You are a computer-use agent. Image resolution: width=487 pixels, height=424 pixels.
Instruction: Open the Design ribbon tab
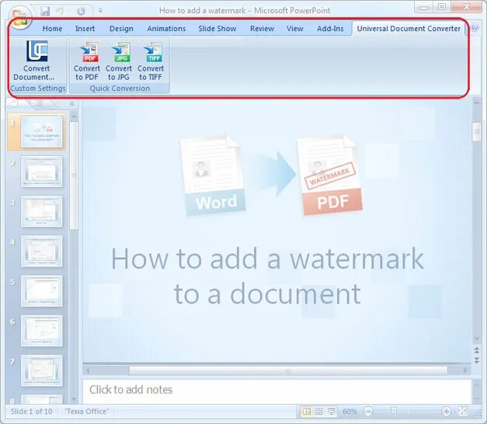(121, 29)
